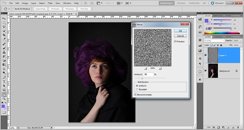
Task: Switch to the Paths tab
Action: (x=228, y=37)
